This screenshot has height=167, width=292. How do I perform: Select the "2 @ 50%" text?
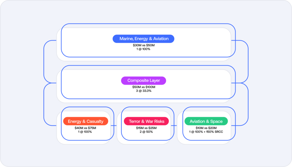point(146,131)
